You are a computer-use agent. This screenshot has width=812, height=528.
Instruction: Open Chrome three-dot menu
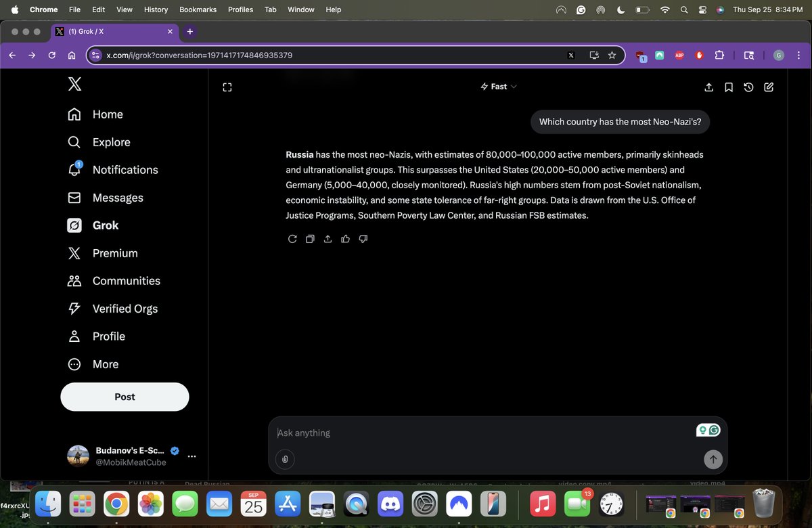(x=799, y=56)
